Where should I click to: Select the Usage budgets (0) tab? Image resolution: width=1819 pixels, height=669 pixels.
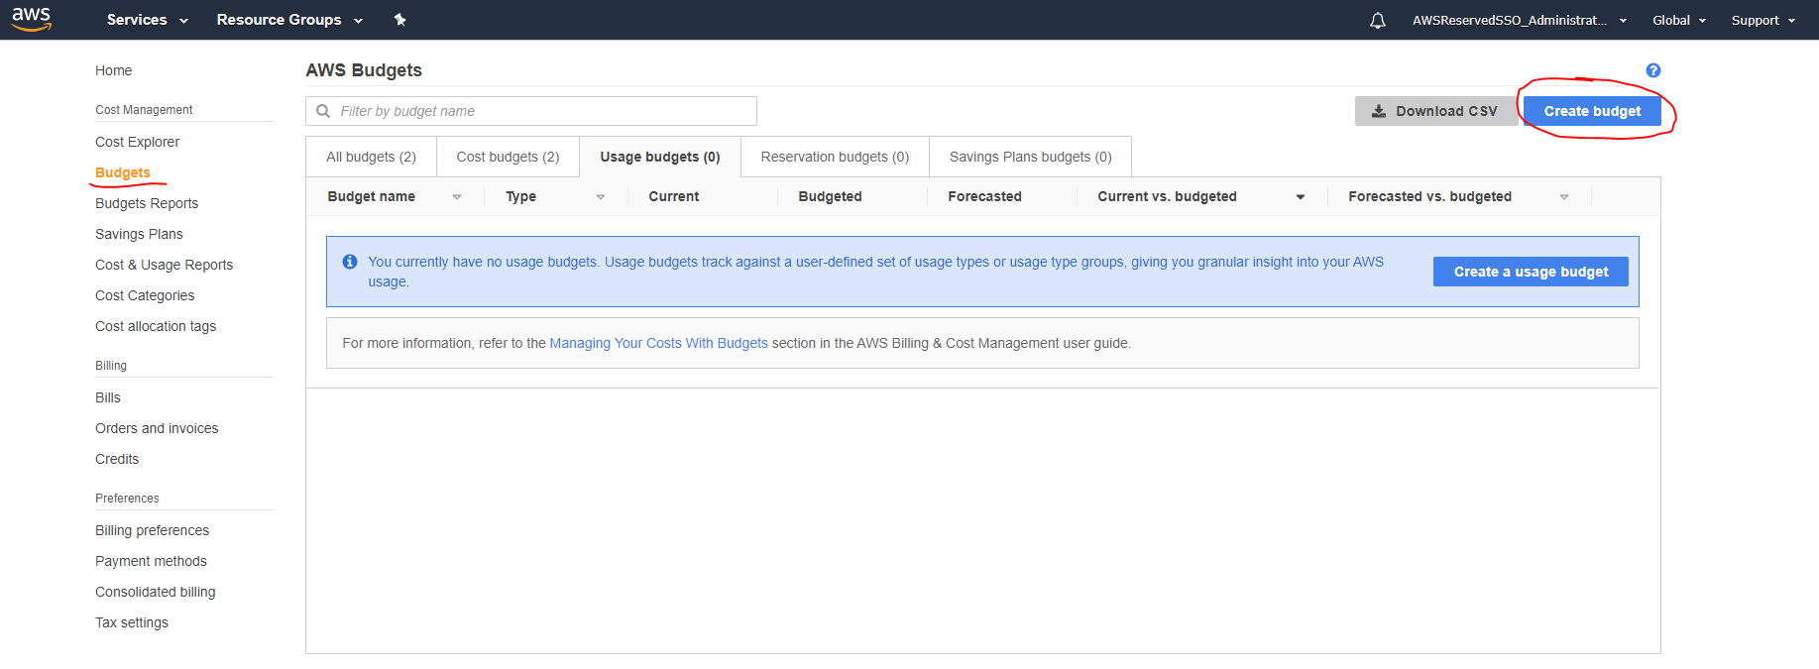coord(660,157)
